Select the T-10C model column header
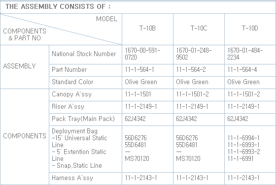The image size is (276, 185). [199, 28]
